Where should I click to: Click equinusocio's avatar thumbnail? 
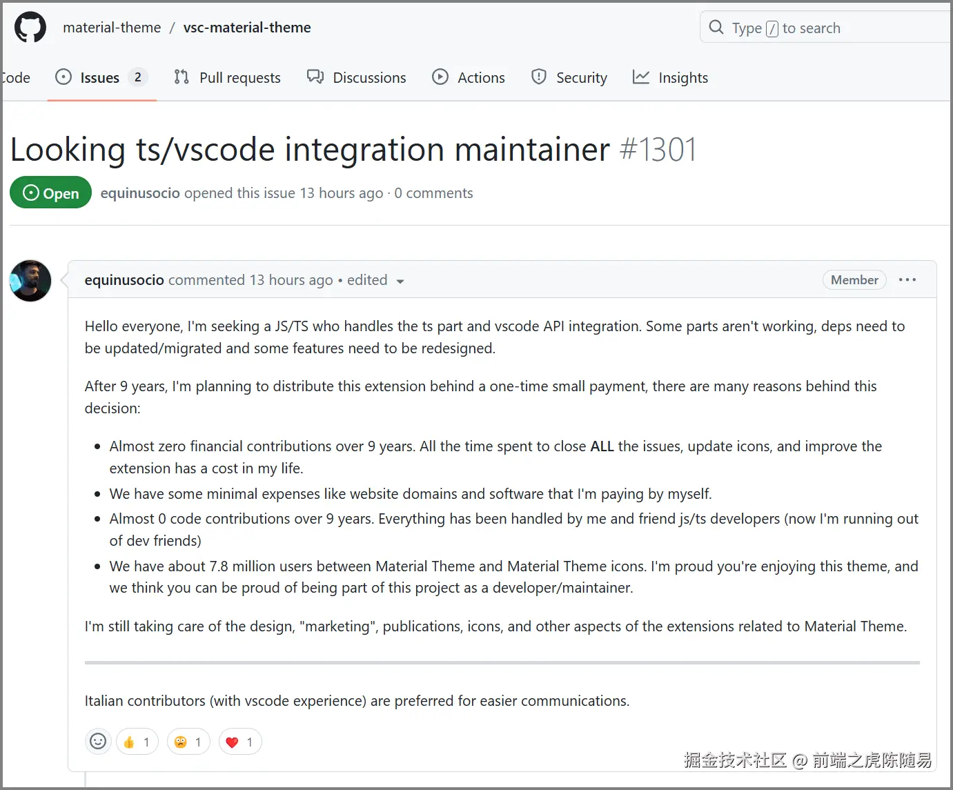coord(30,281)
